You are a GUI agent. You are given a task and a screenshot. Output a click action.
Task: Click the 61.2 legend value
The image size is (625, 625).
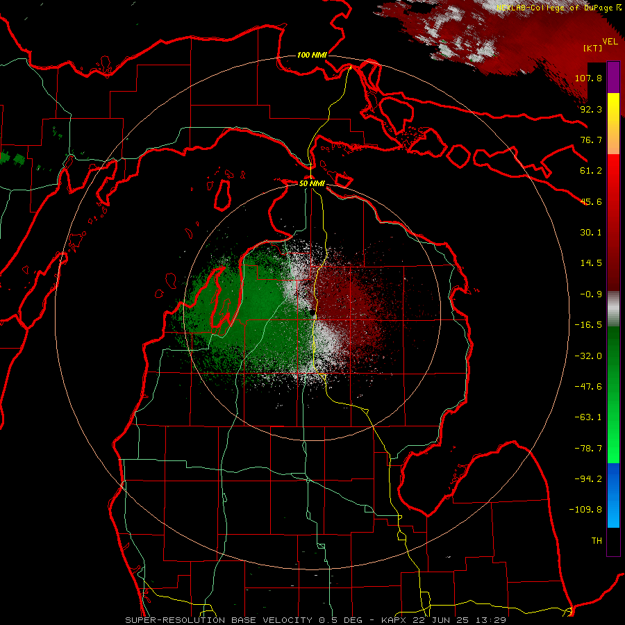(591, 171)
